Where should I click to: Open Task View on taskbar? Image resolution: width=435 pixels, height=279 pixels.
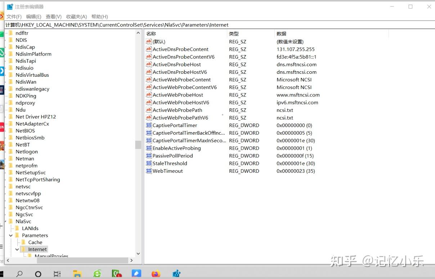coord(57,274)
